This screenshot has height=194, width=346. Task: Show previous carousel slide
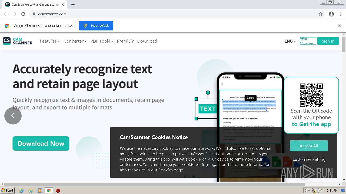[x=13, y=116]
